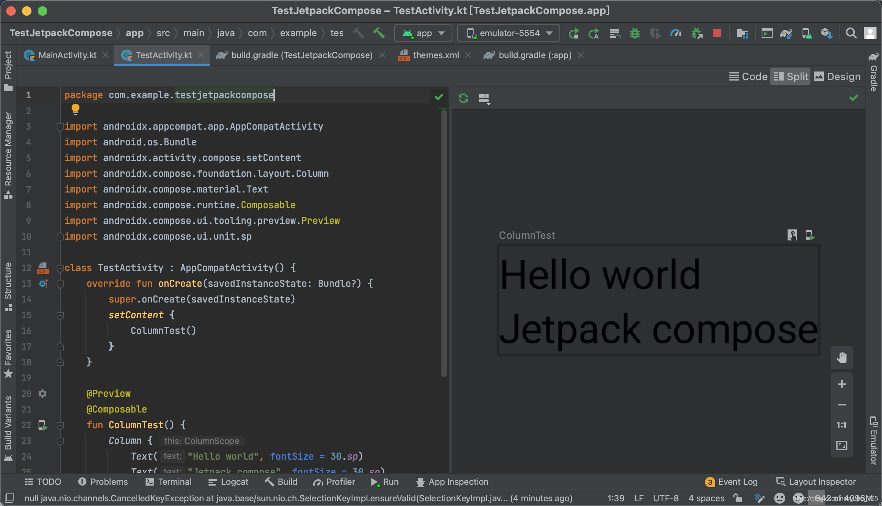The height and width of the screenshot is (506, 882).
Task: Open the Device Manager phone icon
Action: click(806, 33)
